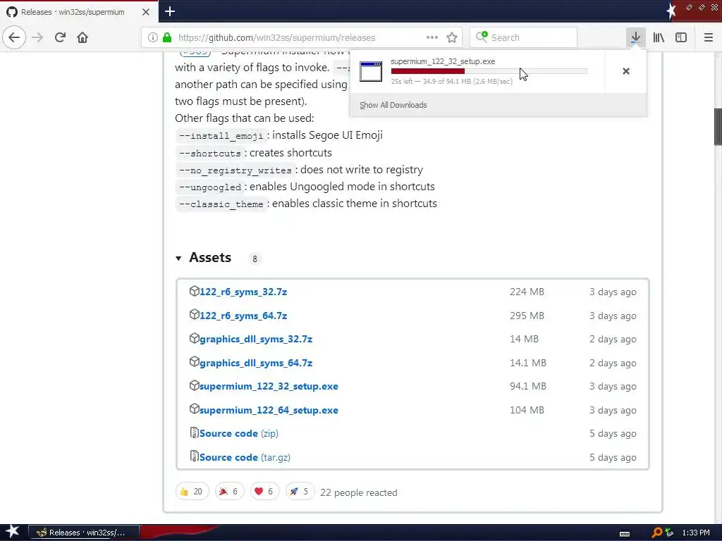Click zip file icon beside Source code (zip)
722x541 pixels.
(195, 433)
